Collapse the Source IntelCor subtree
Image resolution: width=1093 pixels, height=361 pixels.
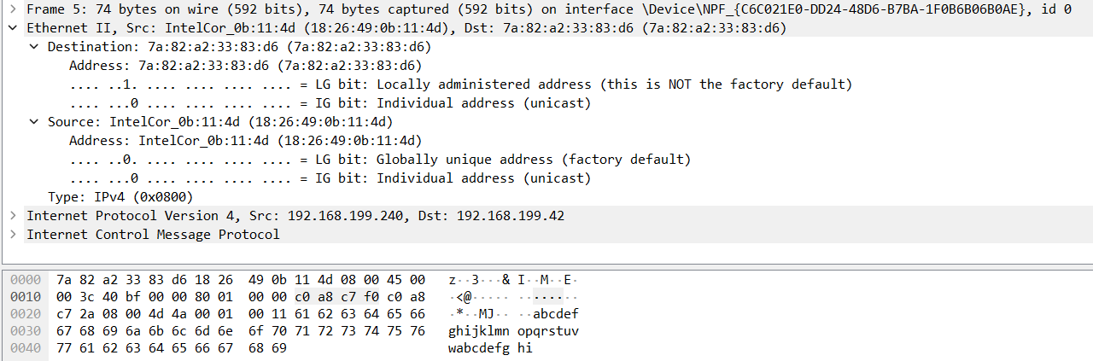[33, 121]
